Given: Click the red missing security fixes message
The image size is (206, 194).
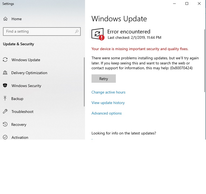Looking at the screenshot, I should (140, 49).
